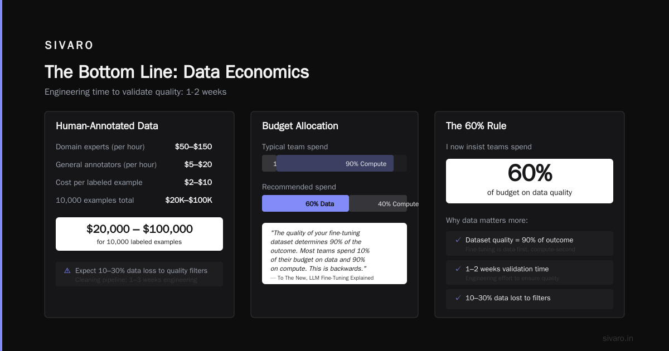Click the purple 60% Data bar segment

pyautogui.click(x=306, y=203)
